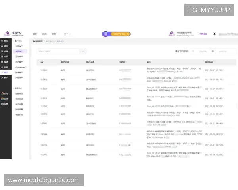This screenshot has height=190, width=238.
Task: Open the 服务 top menu
Action: (35, 34)
